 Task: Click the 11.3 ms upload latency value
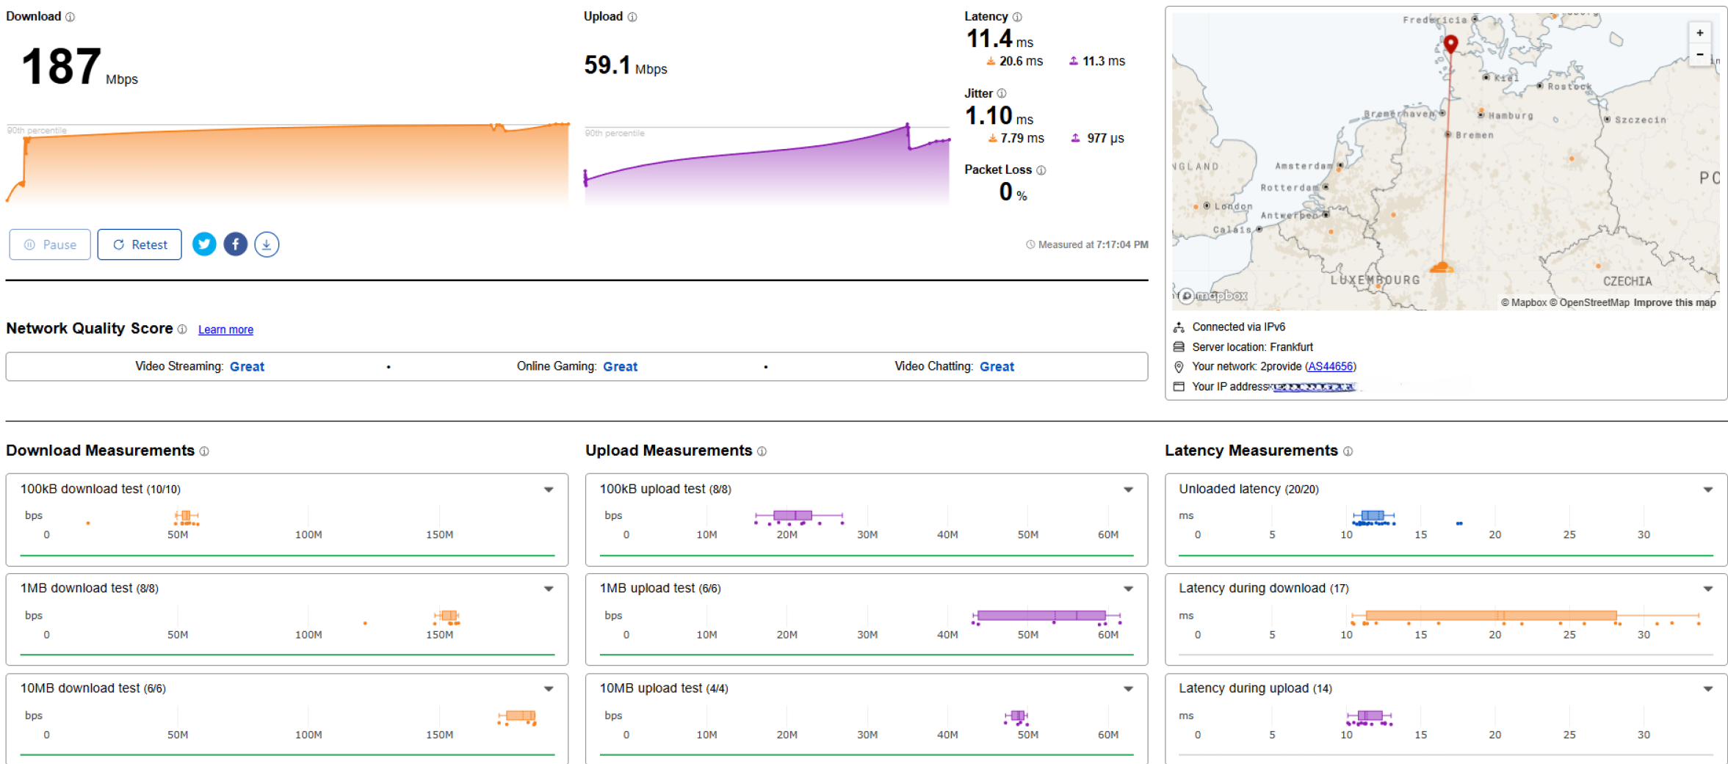pyautogui.click(x=1097, y=62)
